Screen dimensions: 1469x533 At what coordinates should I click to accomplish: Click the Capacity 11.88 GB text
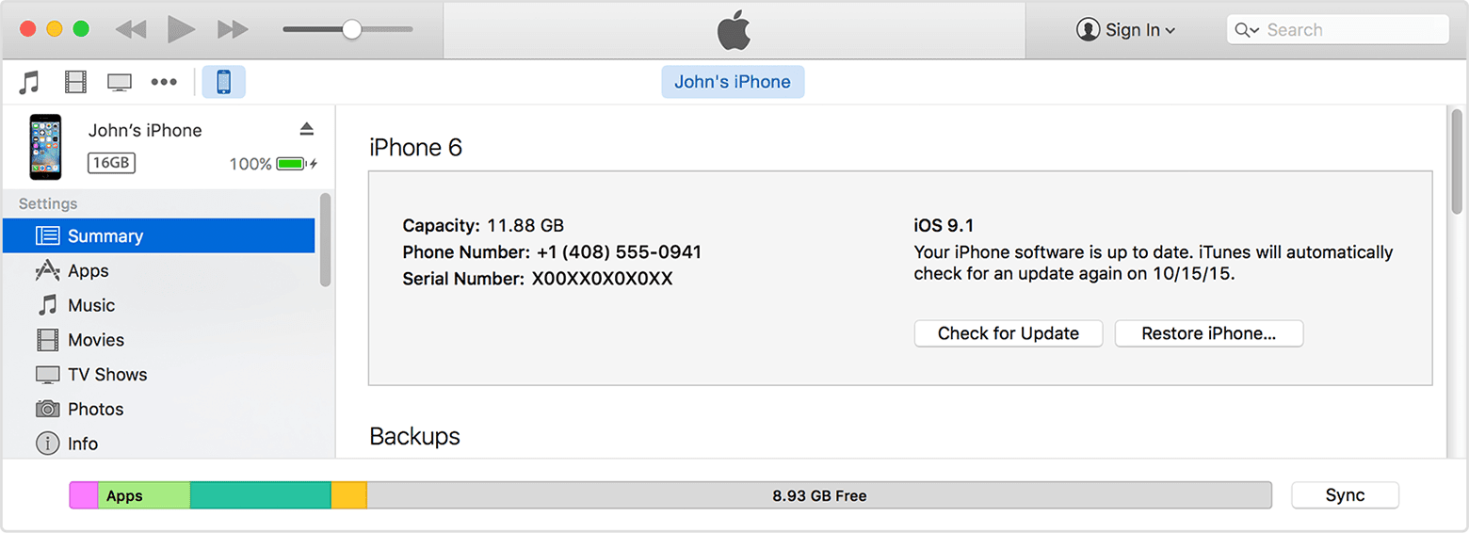pos(483,225)
